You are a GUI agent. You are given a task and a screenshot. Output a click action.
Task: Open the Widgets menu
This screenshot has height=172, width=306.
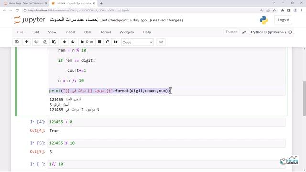point(127,32)
